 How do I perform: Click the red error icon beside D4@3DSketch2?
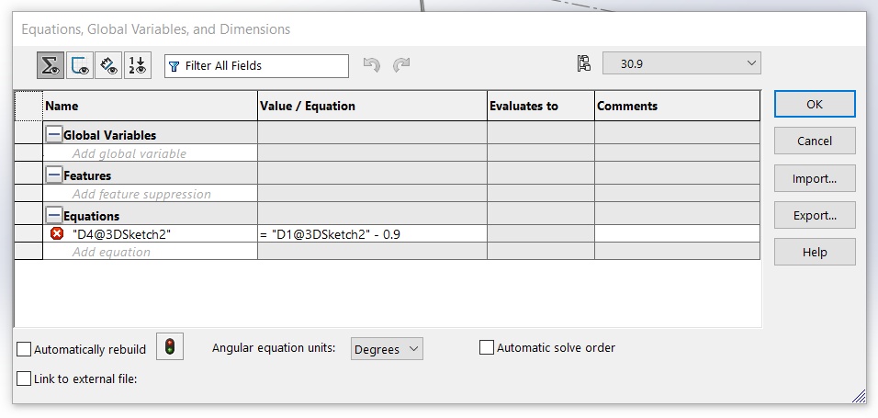57,233
